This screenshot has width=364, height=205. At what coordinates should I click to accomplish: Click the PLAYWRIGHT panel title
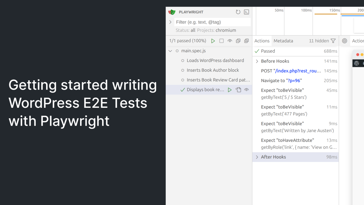coord(191,12)
